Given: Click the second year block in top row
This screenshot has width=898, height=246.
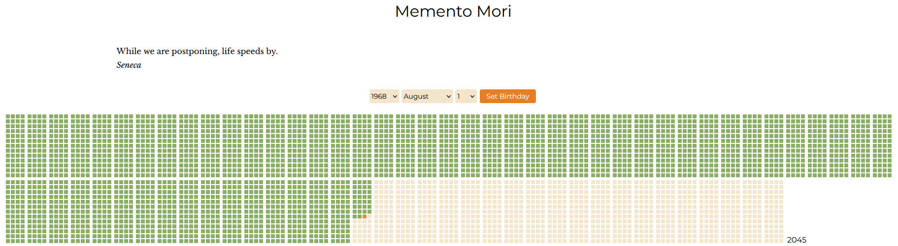Looking at the screenshot, I should coord(37,146).
